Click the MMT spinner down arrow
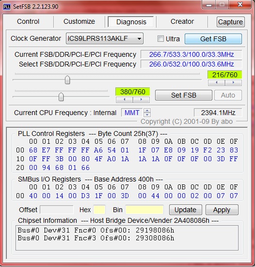This screenshot has height=267, width=255. point(147,115)
